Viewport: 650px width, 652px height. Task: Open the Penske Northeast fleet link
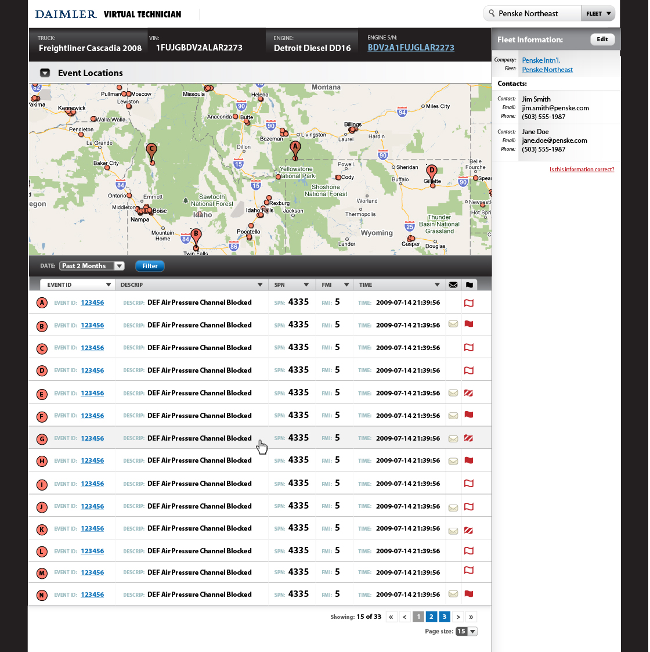[547, 70]
